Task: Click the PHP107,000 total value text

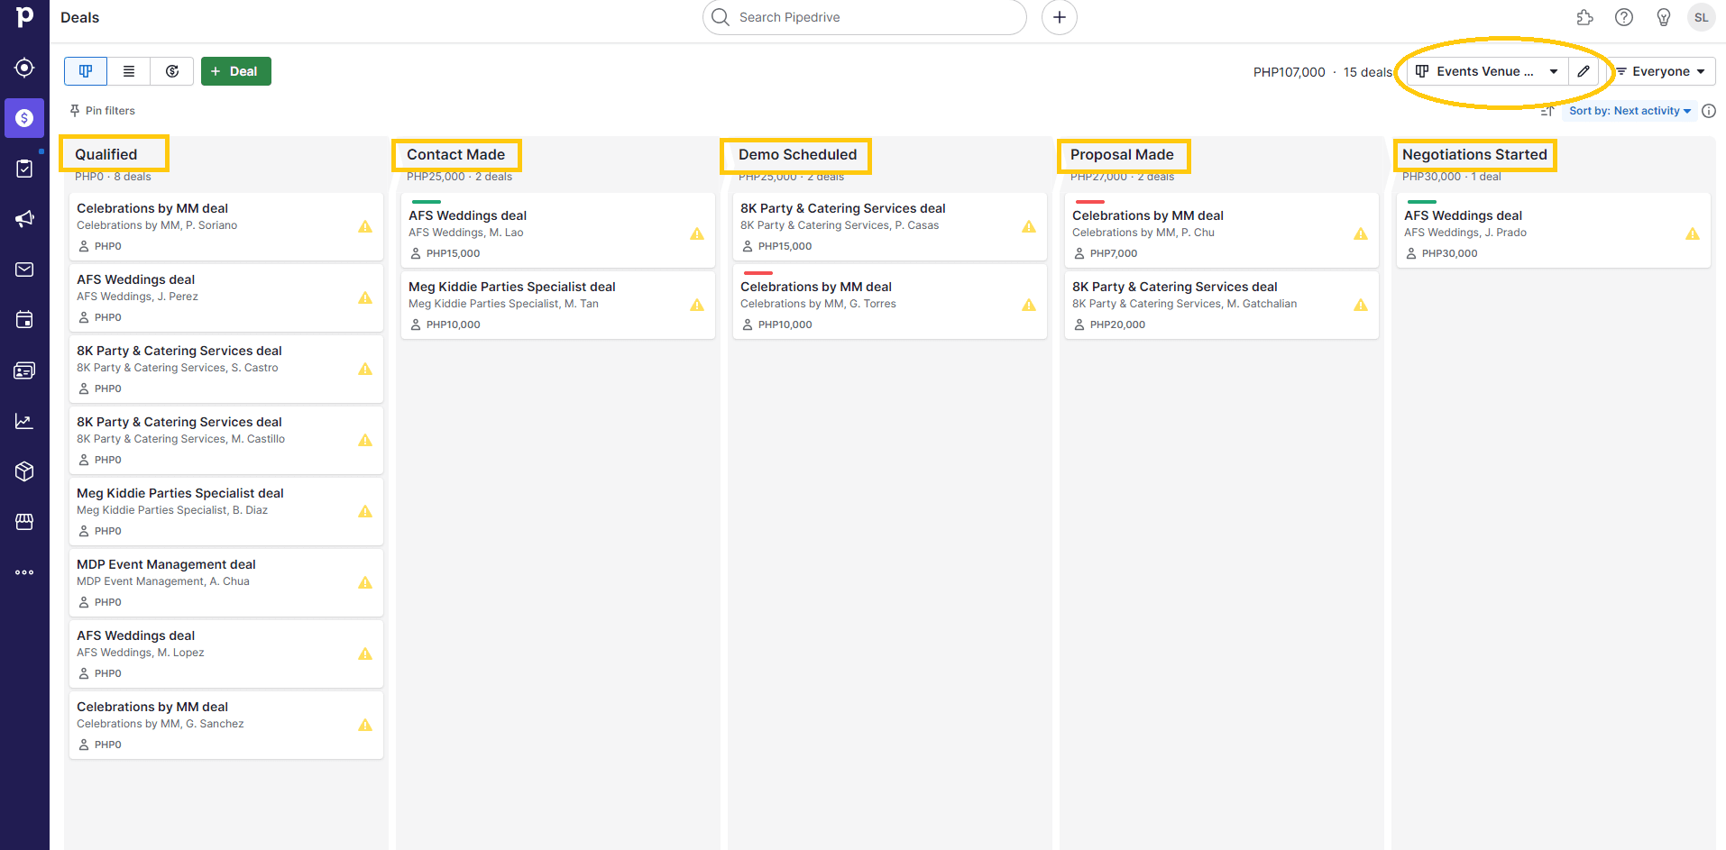Action: click(x=1289, y=72)
